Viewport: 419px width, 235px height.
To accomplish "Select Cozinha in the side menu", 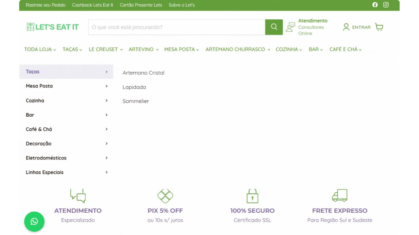I will click(66, 101).
